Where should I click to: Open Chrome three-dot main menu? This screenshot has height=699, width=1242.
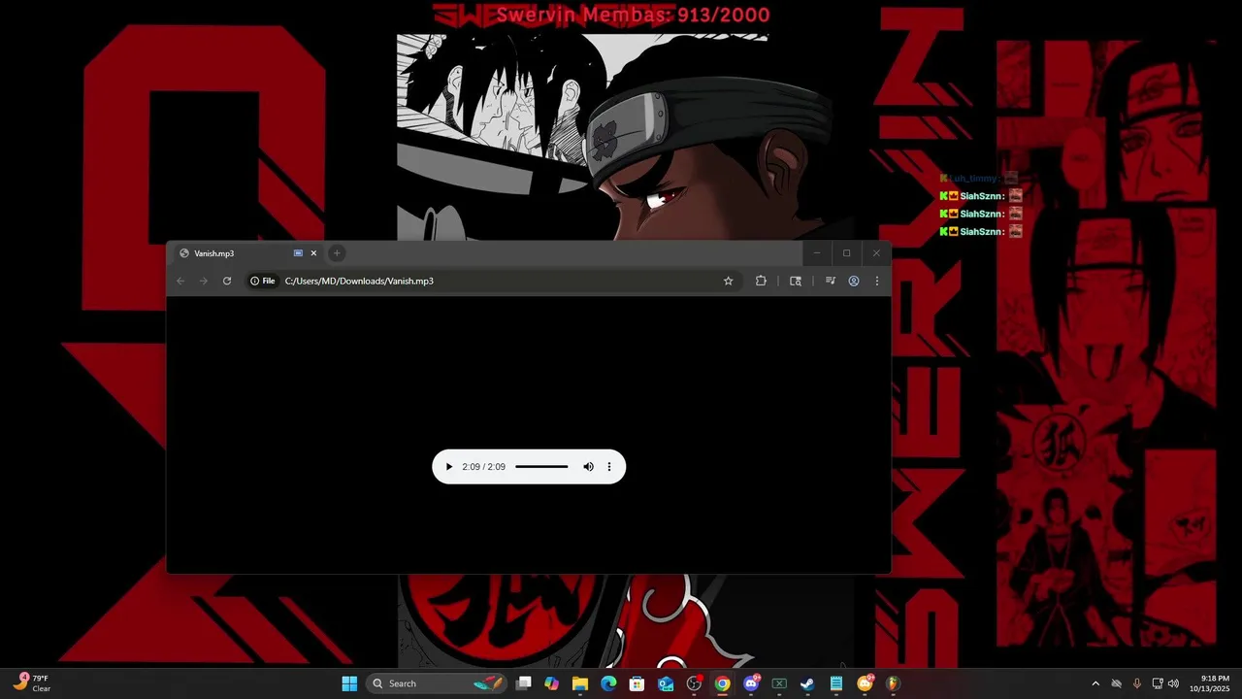click(x=877, y=281)
